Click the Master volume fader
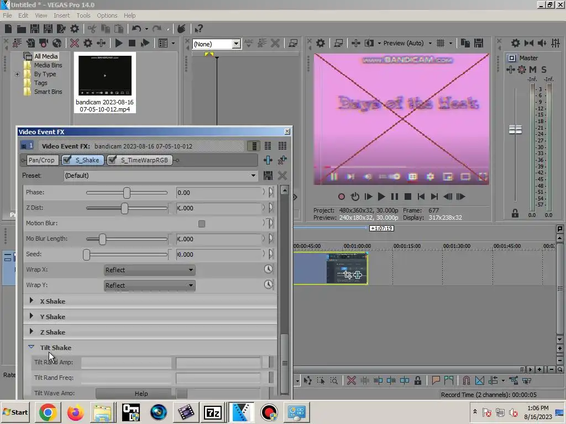 (515, 129)
